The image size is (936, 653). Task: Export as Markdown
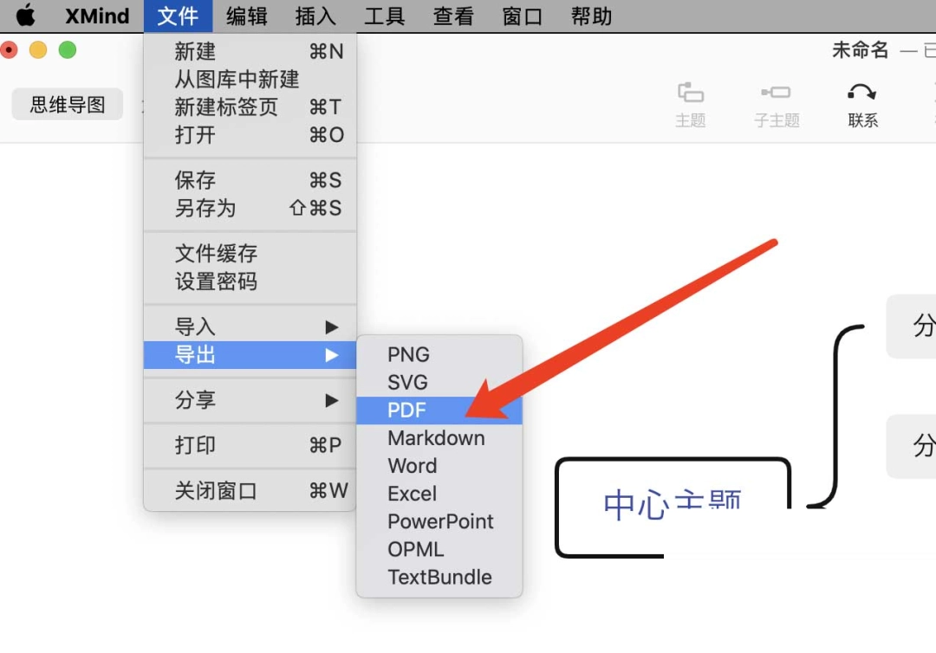point(439,438)
